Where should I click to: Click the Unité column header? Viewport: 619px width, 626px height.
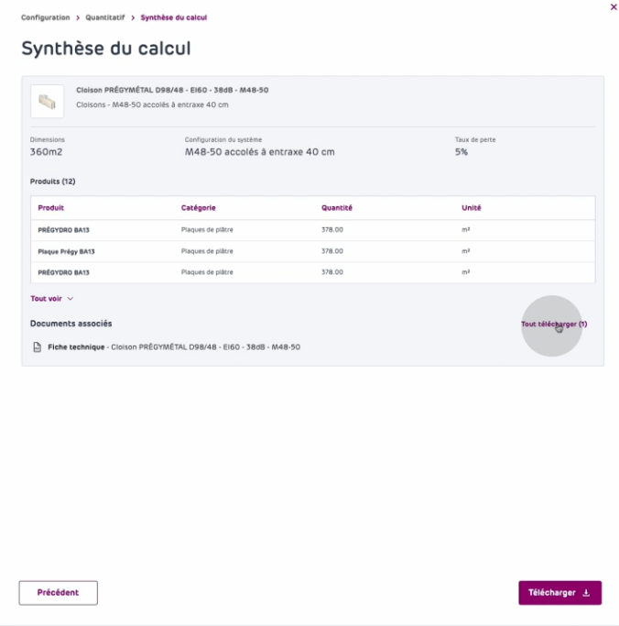point(472,208)
